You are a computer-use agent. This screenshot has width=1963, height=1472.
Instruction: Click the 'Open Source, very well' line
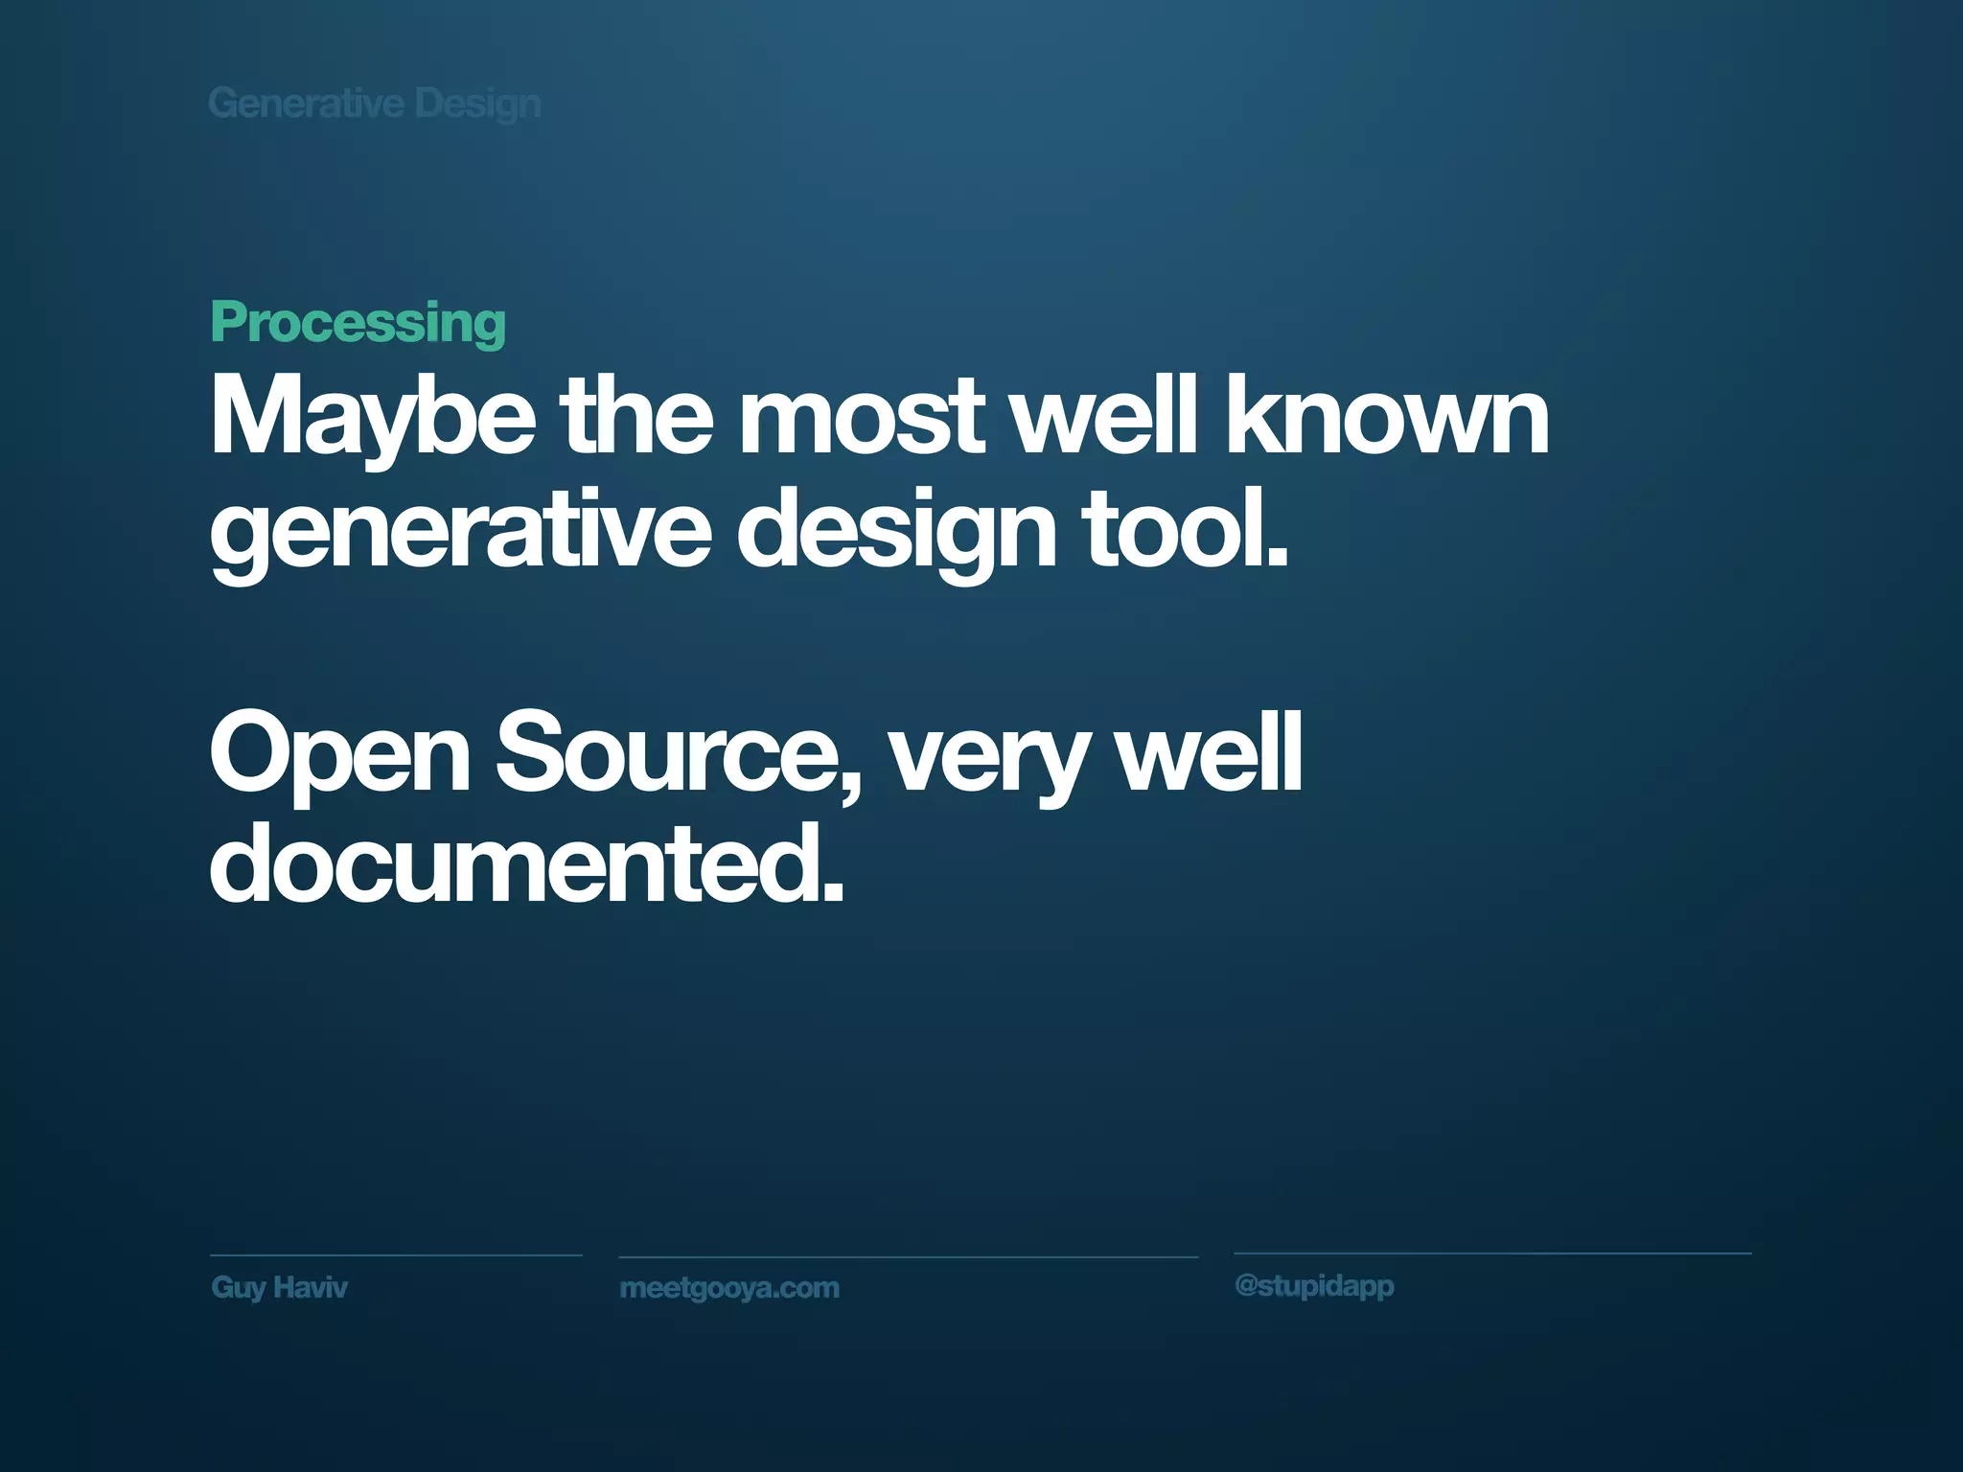(x=756, y=756)
